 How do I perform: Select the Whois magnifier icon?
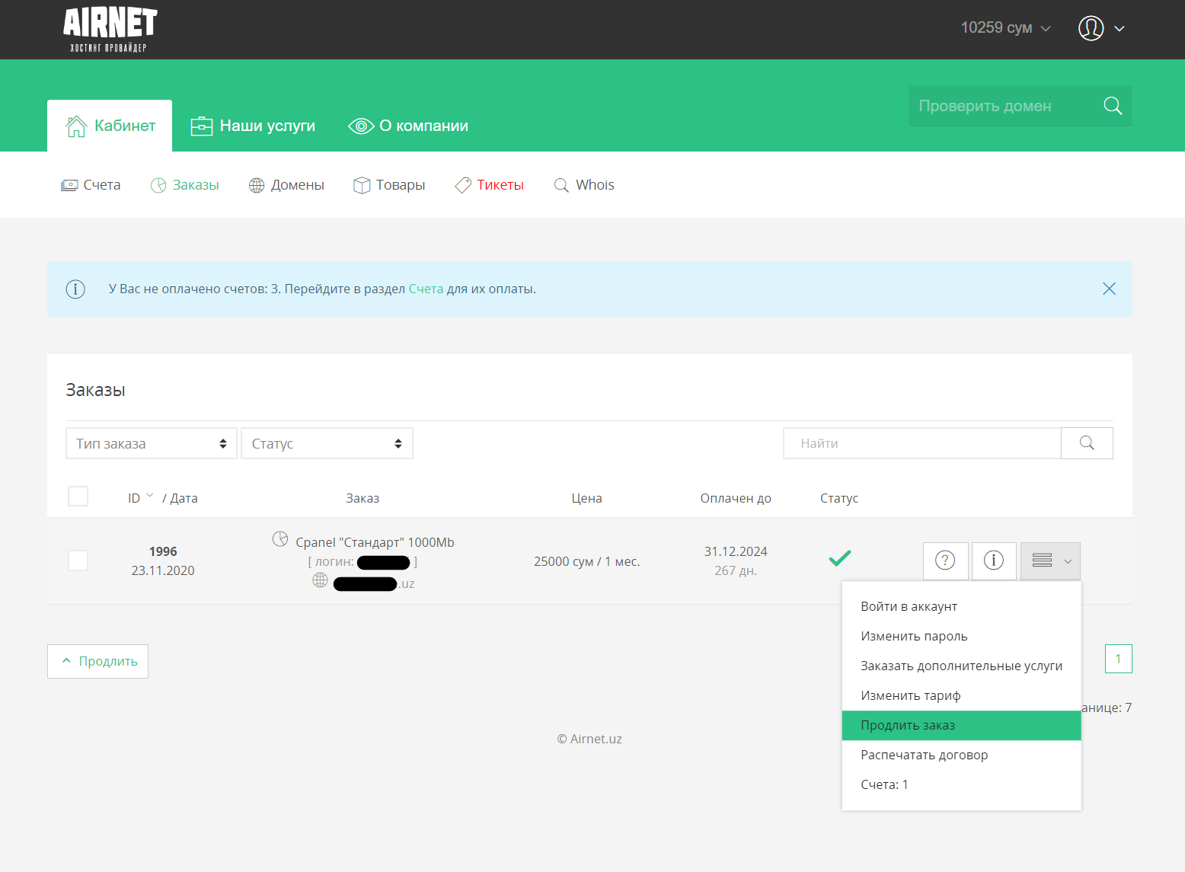tap(561, 184)
